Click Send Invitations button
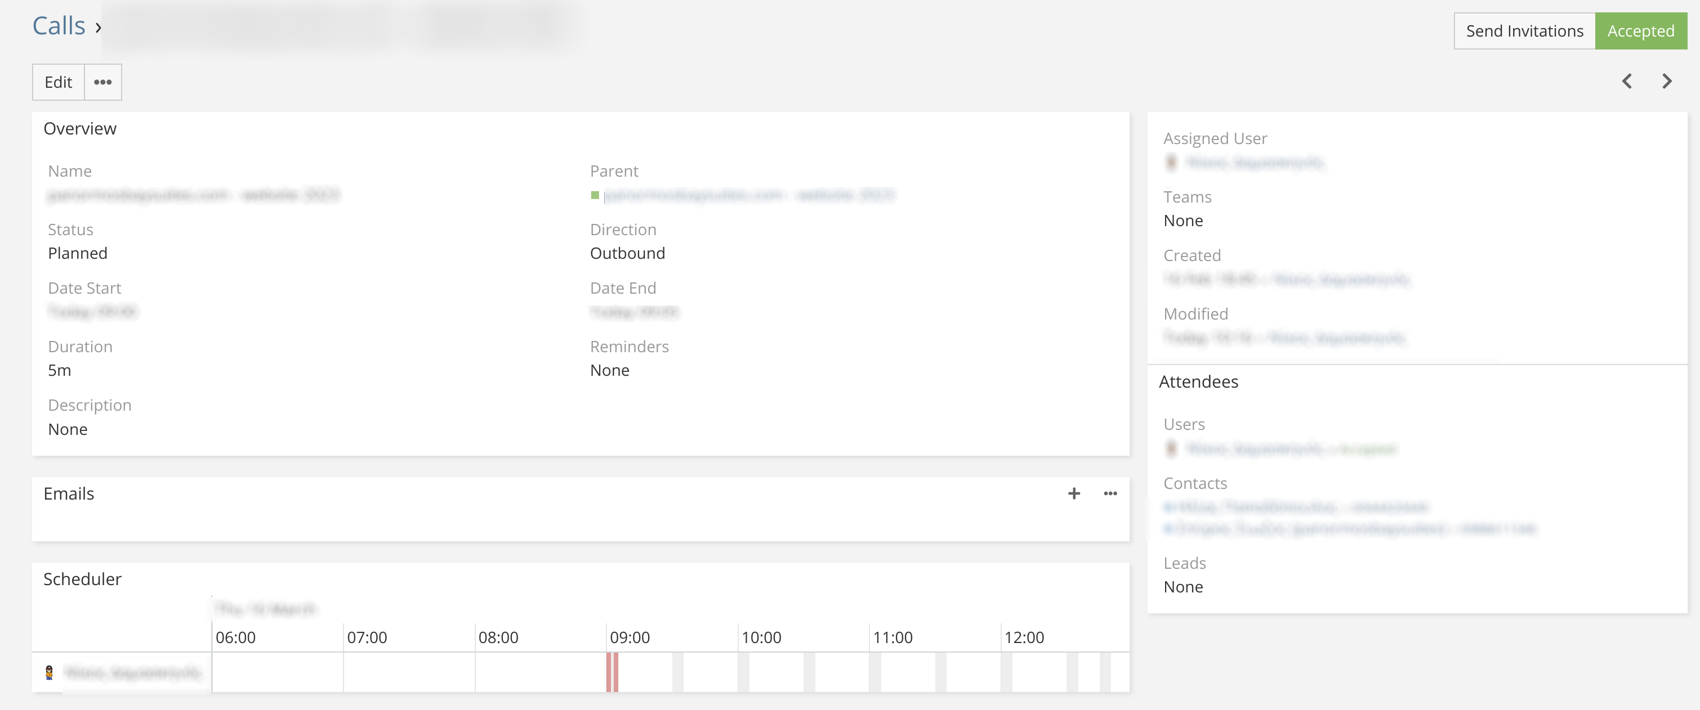The width and height of the screenshot is (1700, 710). tap(1524, 31)
